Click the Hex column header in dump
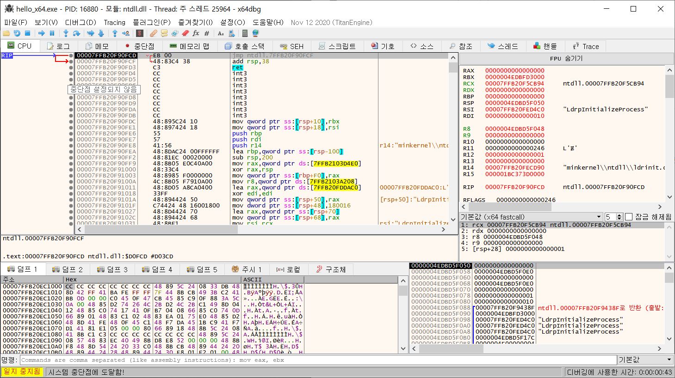Viewport: 675px width, 378px height. 153,280
